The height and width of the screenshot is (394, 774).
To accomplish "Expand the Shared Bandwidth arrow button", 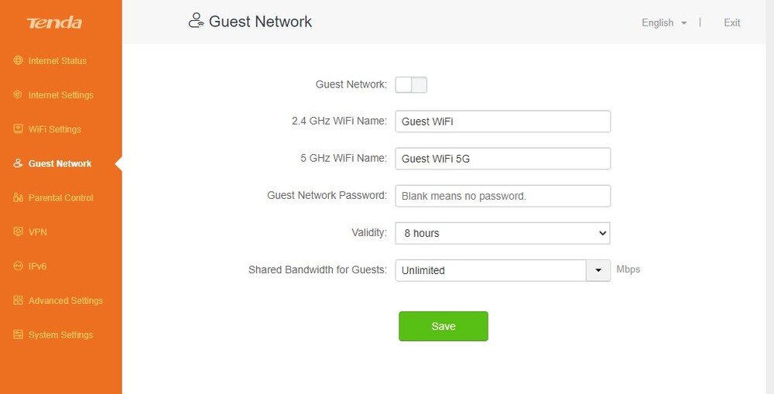I will [x=598, y=271].
